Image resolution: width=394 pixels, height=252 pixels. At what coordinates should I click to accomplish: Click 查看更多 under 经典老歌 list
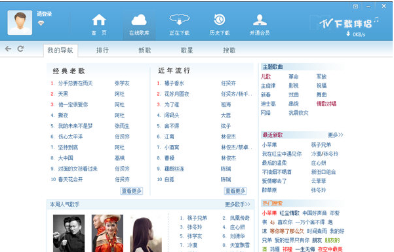[x=132, y=191]
